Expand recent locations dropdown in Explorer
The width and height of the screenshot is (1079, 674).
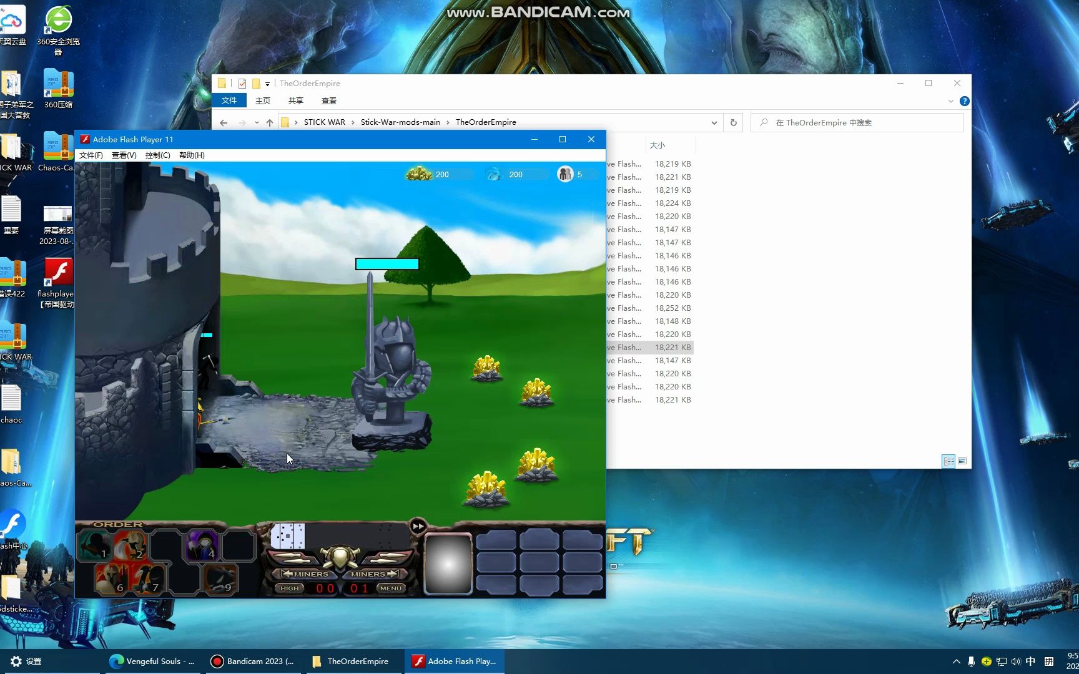[x=257, y=123]
